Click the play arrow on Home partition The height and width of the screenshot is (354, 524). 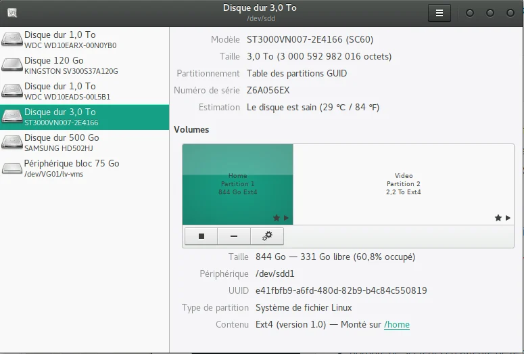click(286, 218)
